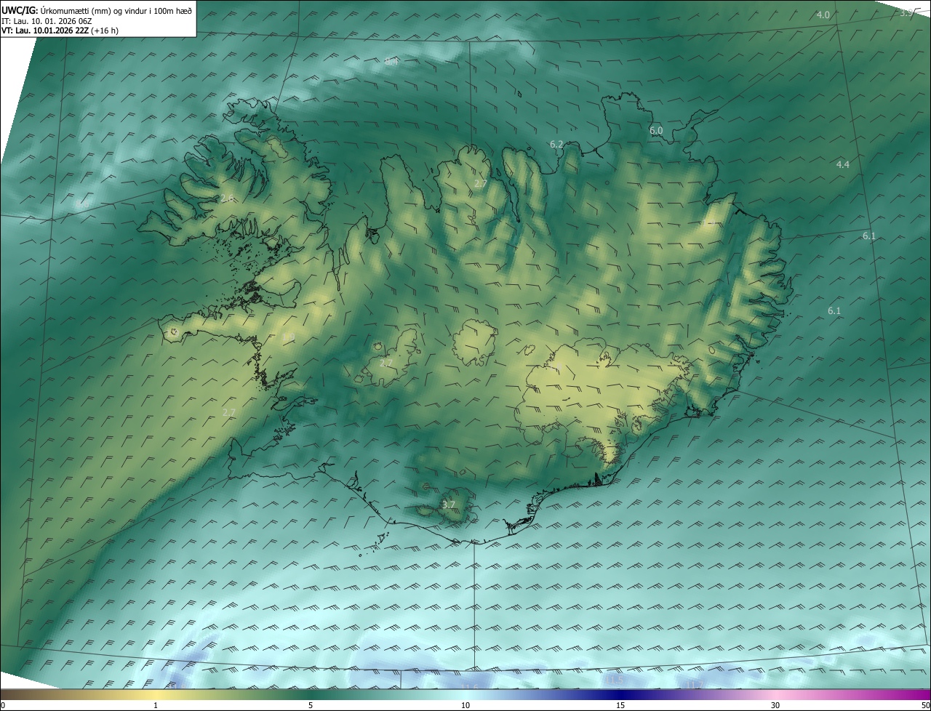
Task: Click the 0 tick on color scale
Action: click(x=3, y=705)
